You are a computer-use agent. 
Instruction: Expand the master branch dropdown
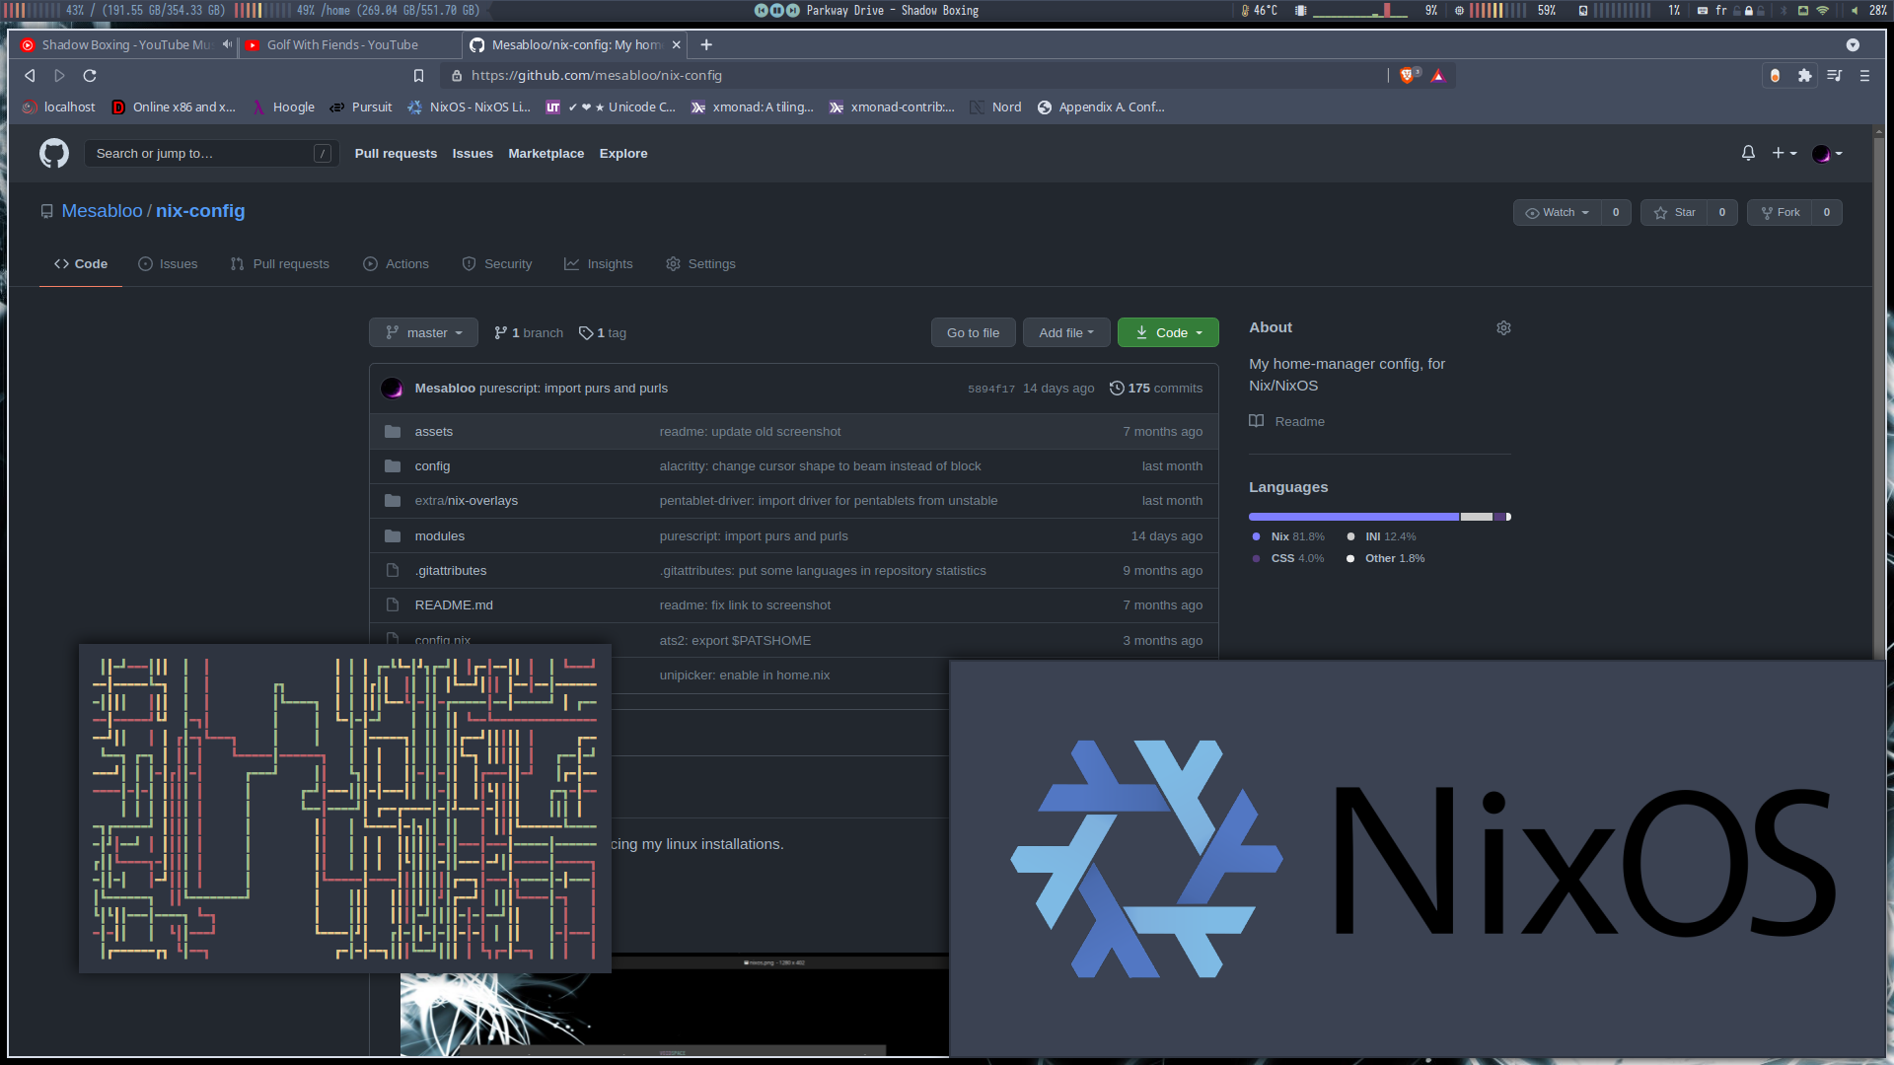(423, 333)
